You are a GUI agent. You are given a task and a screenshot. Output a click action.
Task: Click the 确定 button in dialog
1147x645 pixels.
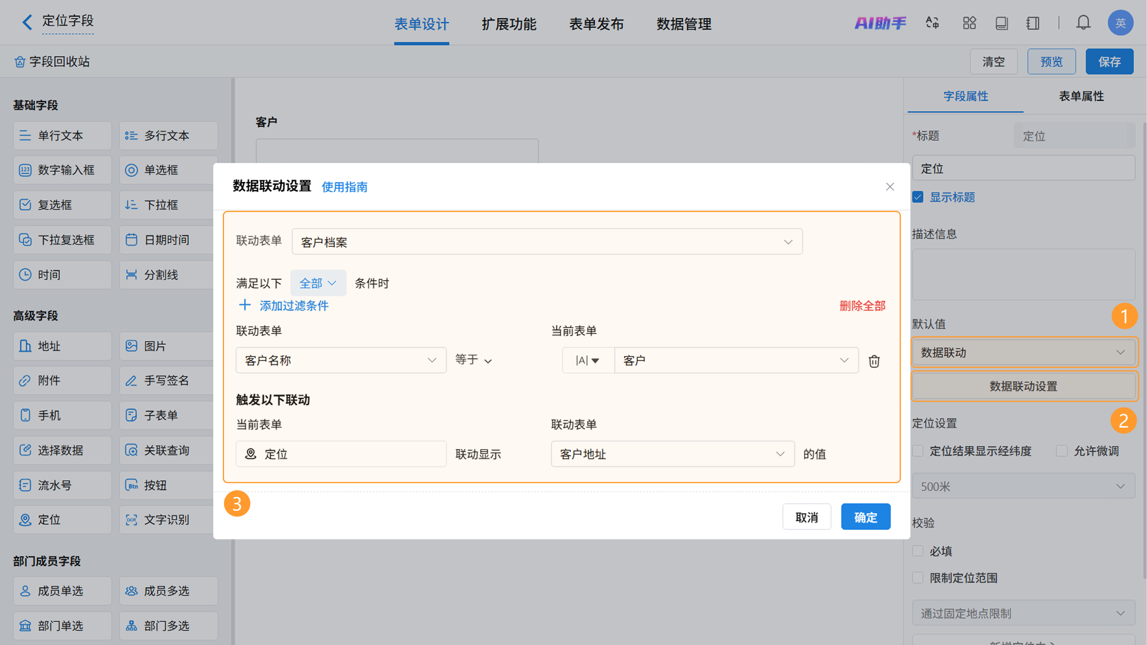pos(866,517)
